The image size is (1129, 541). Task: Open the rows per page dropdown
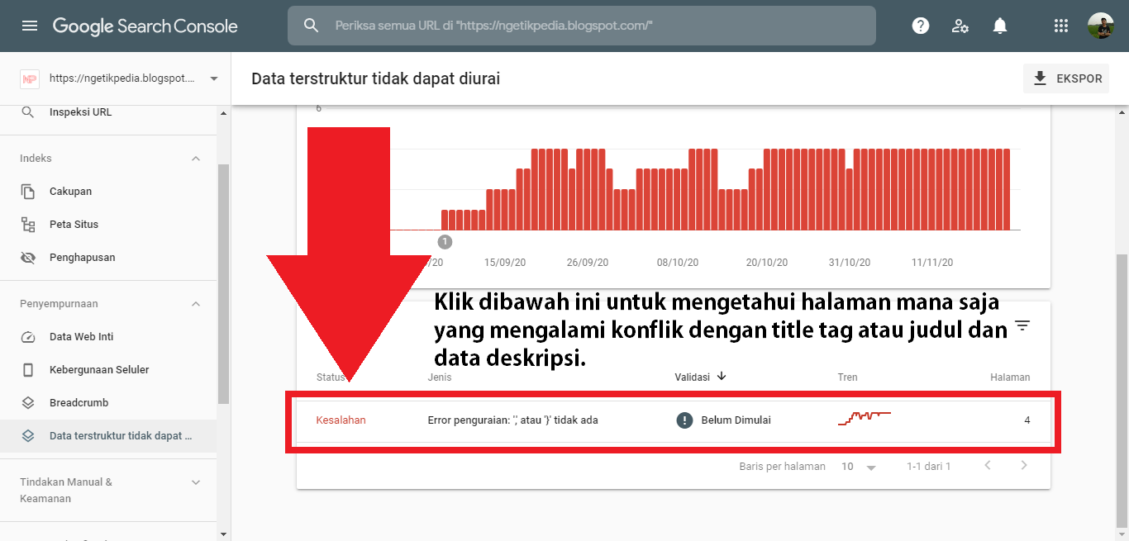858,467
